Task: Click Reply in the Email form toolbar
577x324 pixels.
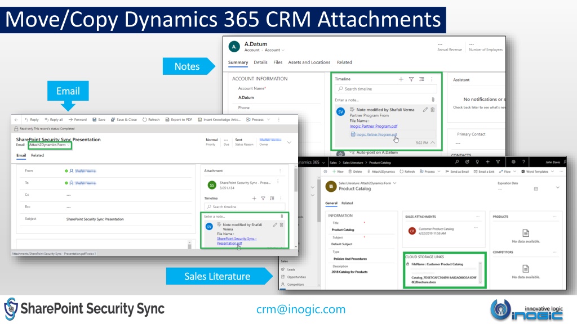Action: coord(32,120)
